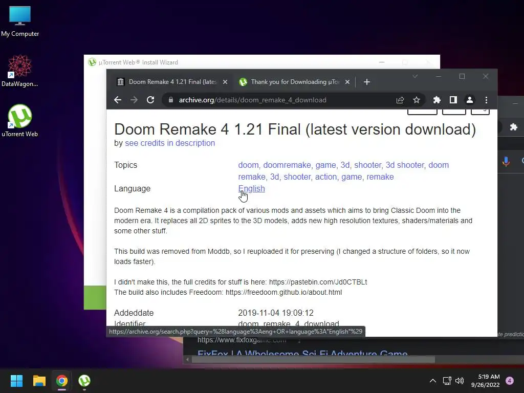
Task: Close the Thank you for Downloading tab
Action: point(347,82)
